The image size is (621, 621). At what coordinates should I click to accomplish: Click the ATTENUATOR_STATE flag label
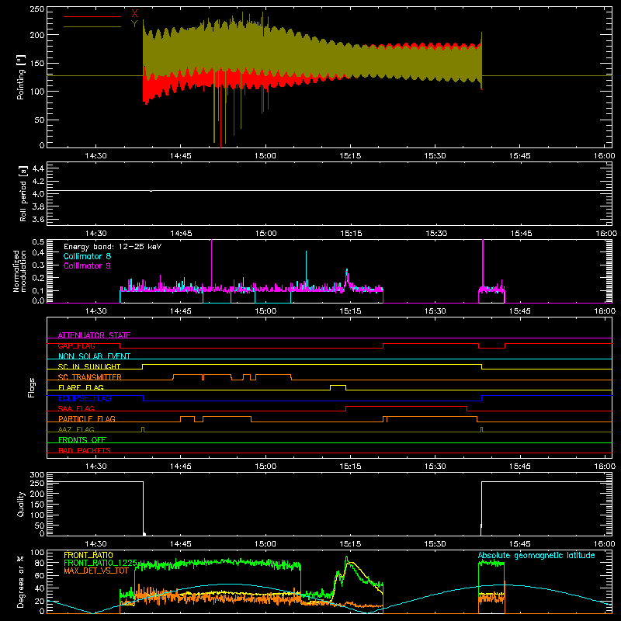pos(94,335)
